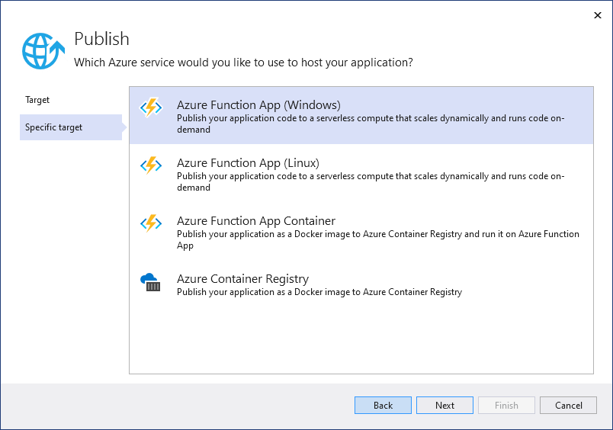The width and height of the screenshot is (613, 430).
Task: Click the Azure Container Registry cloud icon
Action: tap(150, 282)
